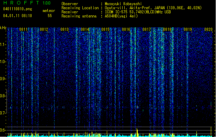Image resolution: width=216 pixels, height=137 pixels.
Task: Click the Observer label
Action: (70, 4)
